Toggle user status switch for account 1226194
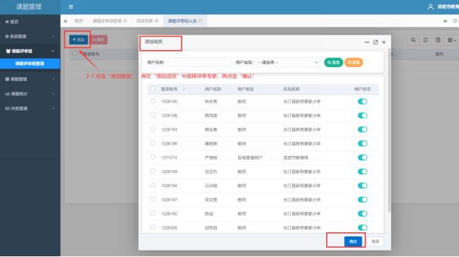The height and width of the screenshot is (257, 459). pos(362,186)
